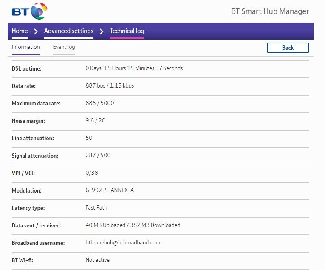Switch to the Event log tab
Image resolution: width=325 pixels, height=270 pixels.
pyautogui.click(x=64, y=47)
